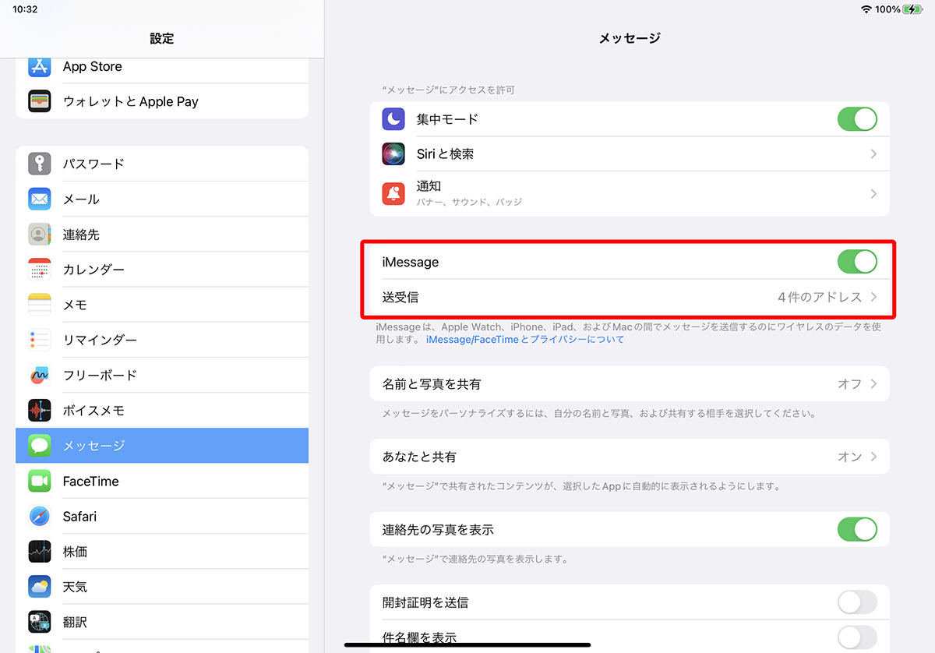Open パスワード settings in sidebar
935x653 pixels.
pyautogui.click(x=162, y=164)
